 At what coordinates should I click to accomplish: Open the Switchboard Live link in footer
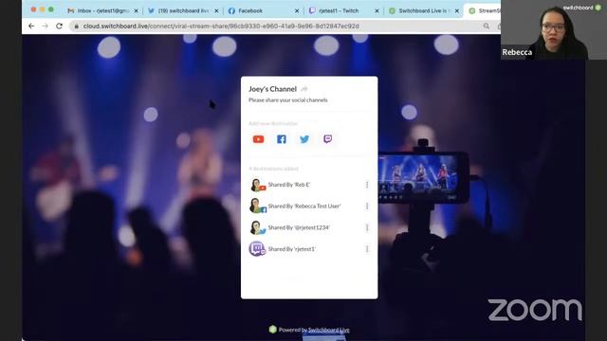(x=329, y=330)
